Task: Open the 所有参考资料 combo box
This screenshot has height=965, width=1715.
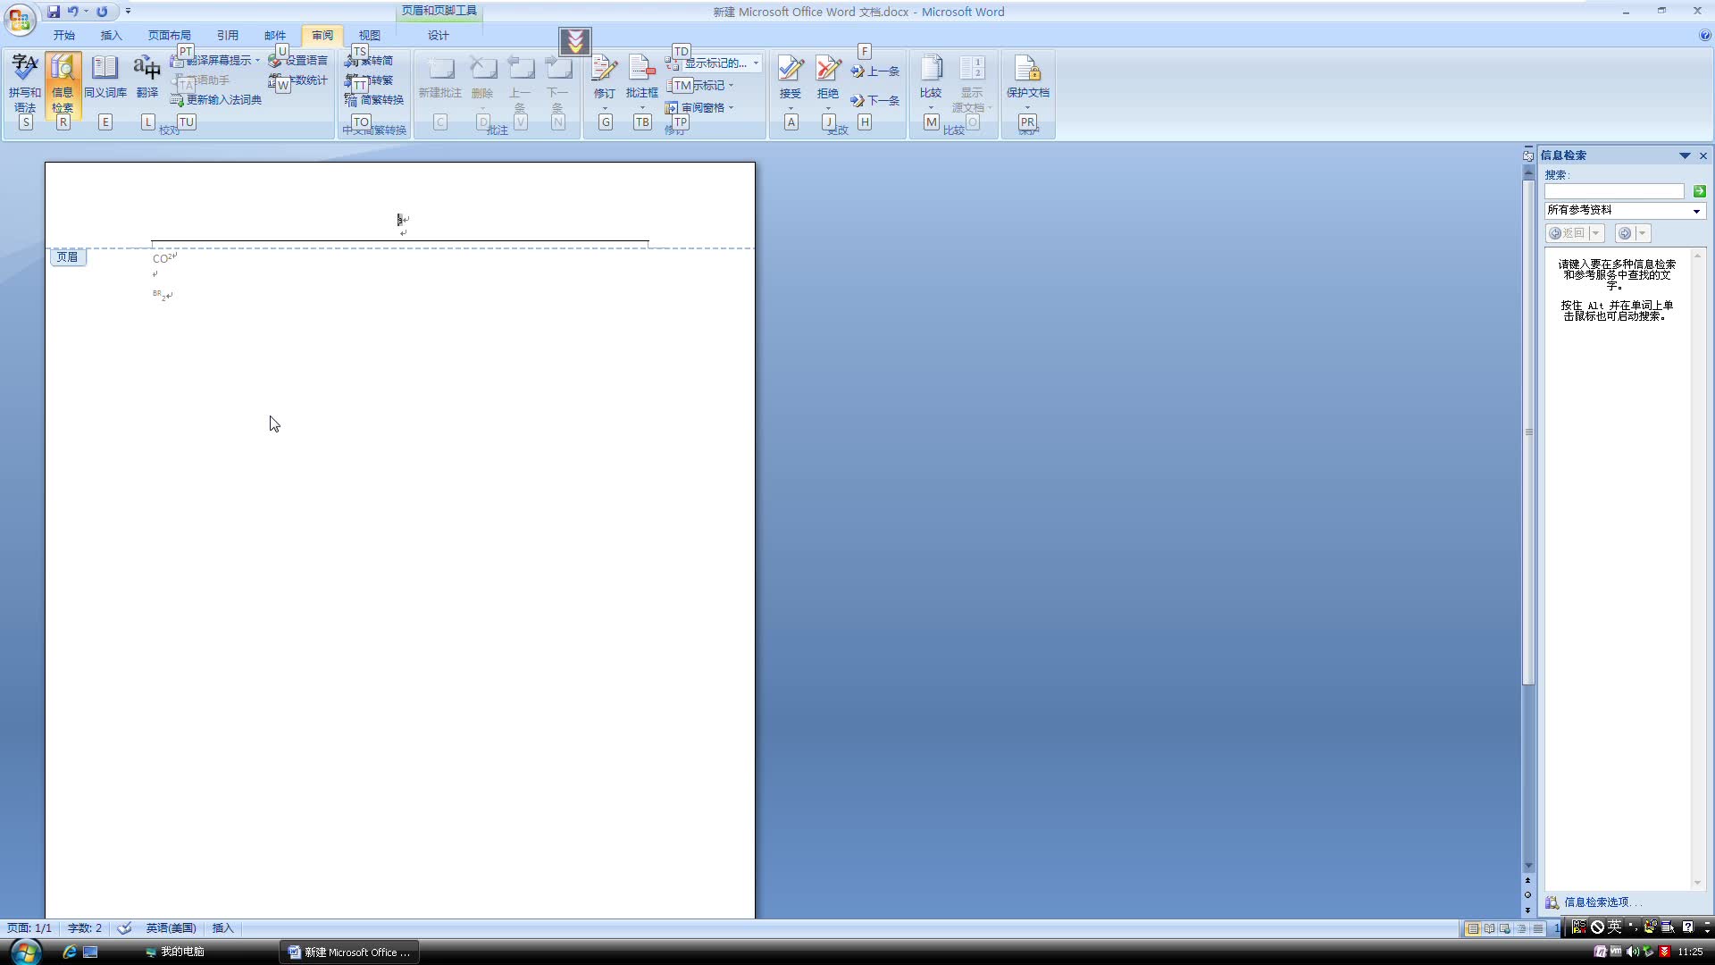Action: coord(1696,211)
